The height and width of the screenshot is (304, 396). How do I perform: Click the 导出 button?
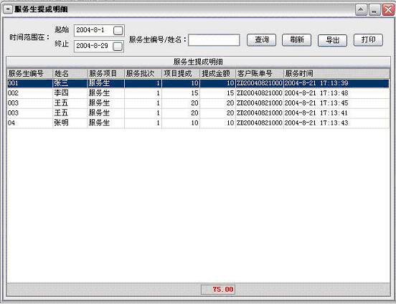point(332,40)
